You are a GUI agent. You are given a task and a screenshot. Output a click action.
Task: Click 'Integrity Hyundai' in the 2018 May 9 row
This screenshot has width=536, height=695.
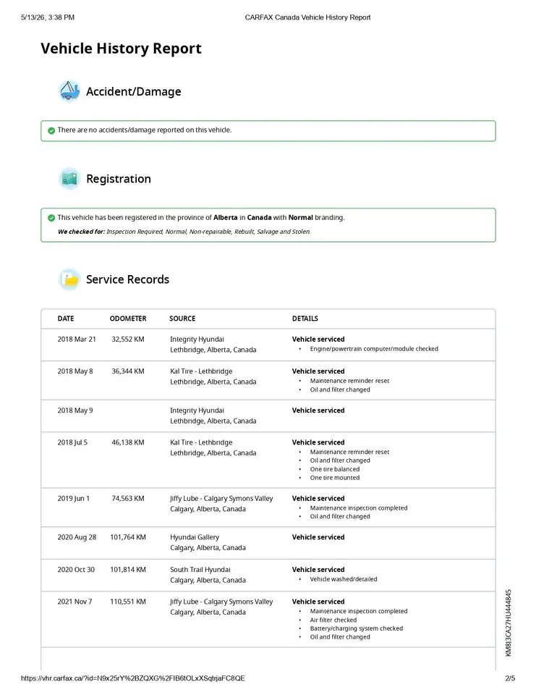[197, 410]
